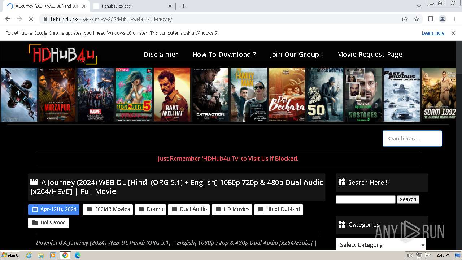The height and width of the screenshot is (260, 462).
Task: Click the sidebar Search button
Action: [x=408, y=199]
